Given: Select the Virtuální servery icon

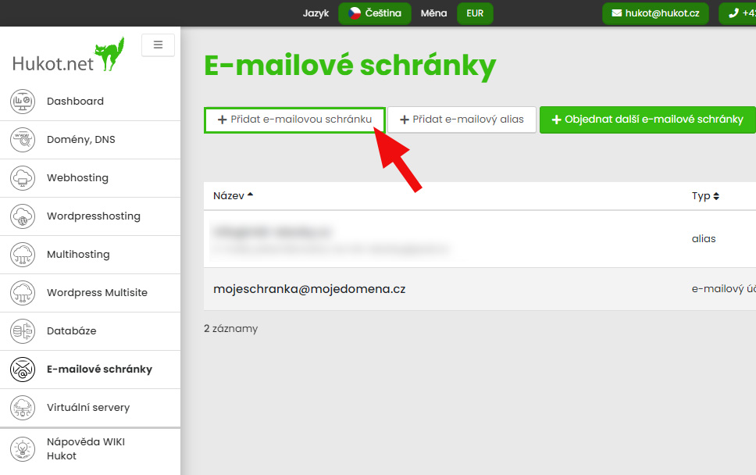Looking at the screenshot, I should coord(23,408).
